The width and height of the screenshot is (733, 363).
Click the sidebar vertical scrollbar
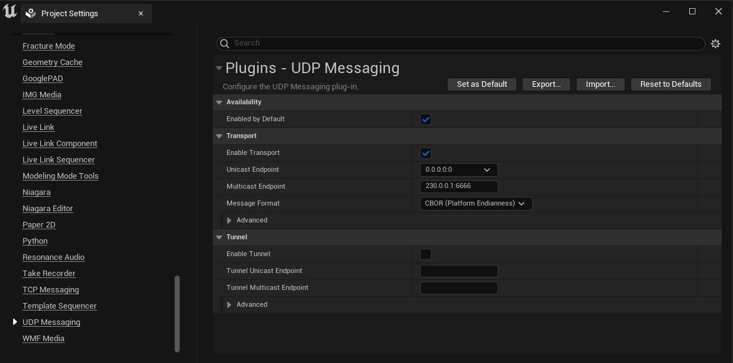click(177, 314)
